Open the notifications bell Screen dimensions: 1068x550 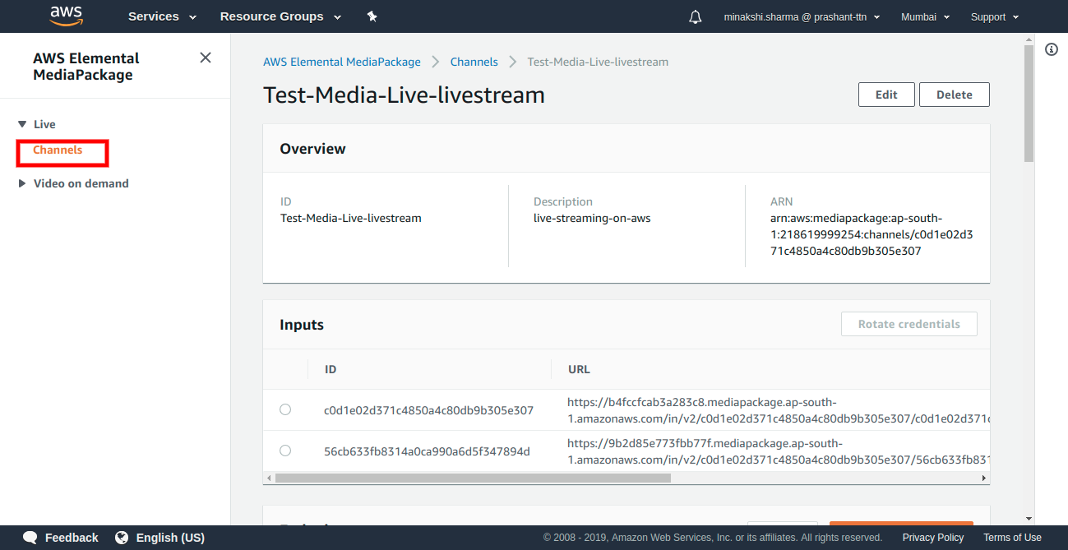pos(696,16)
